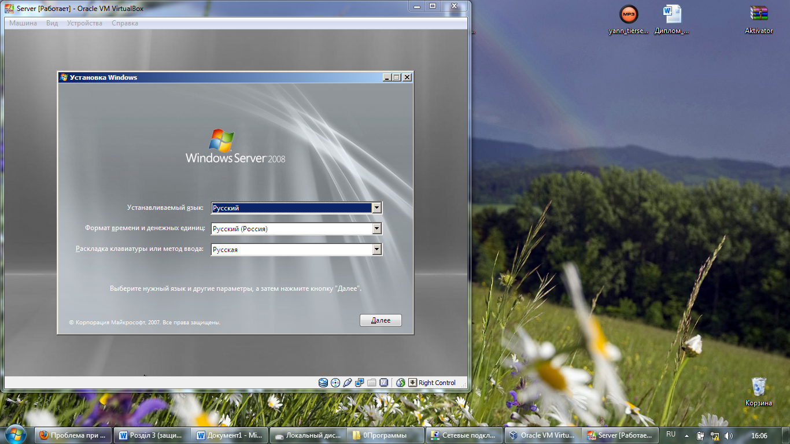Open the yann_tierse MP3 desktop icon
Viewport: 790px width, 444px height.
[629, 19]
